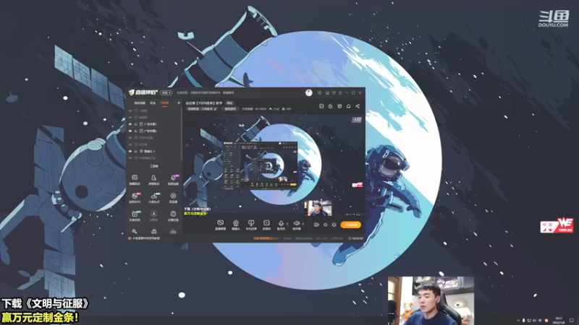Open the Windows notification center icon

[572, 320]
